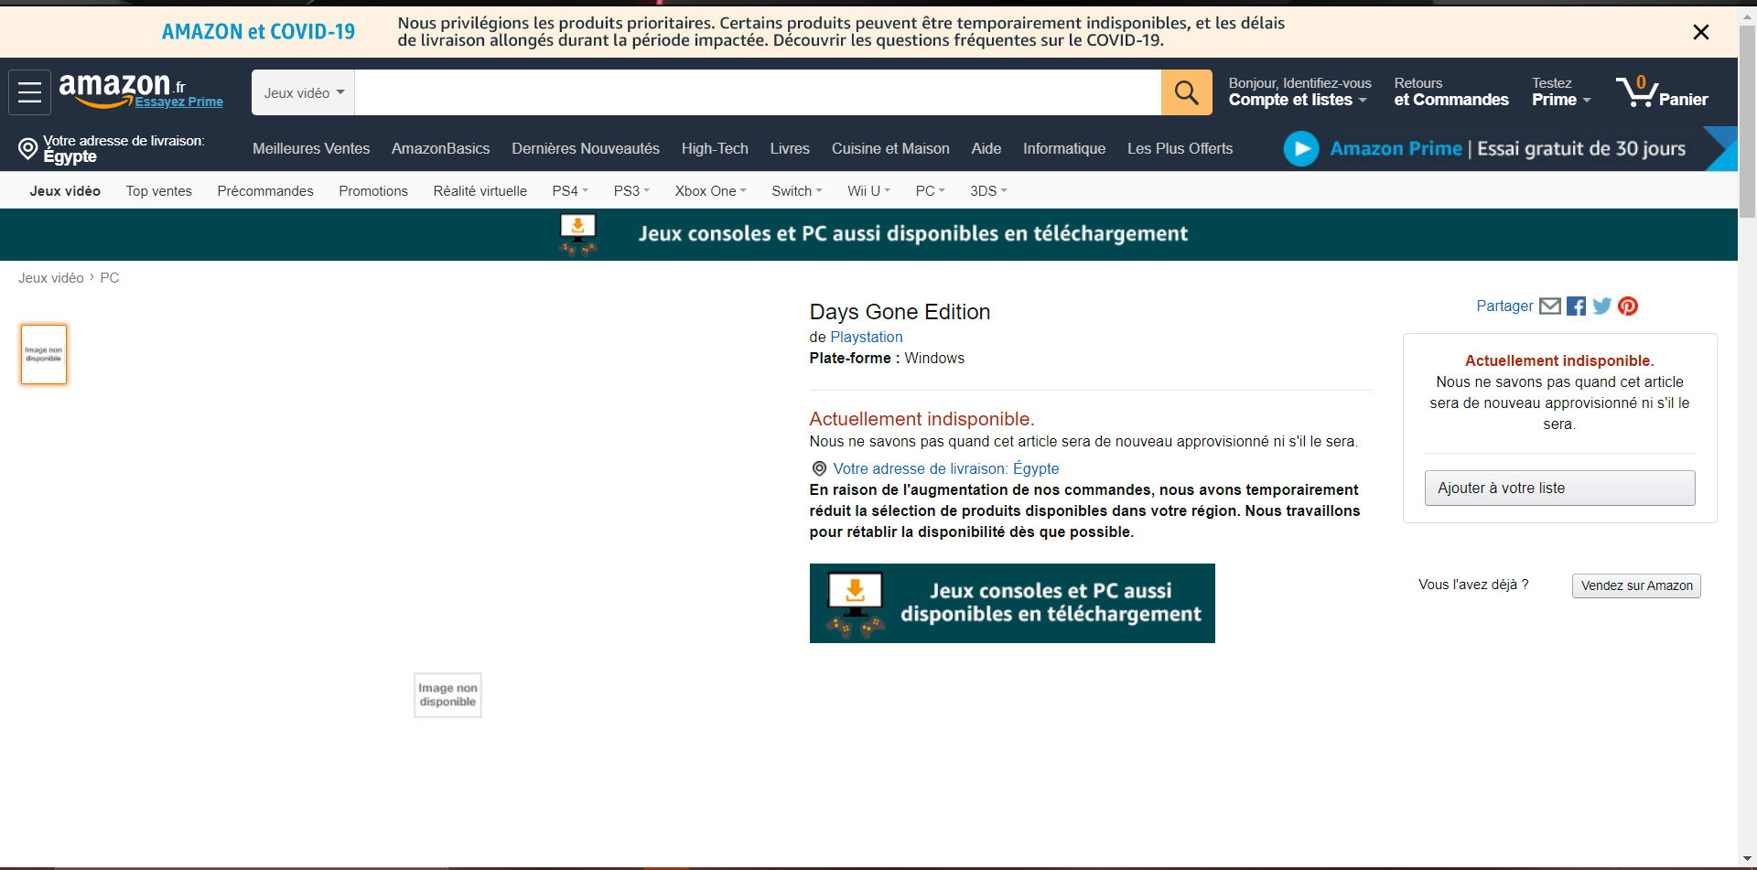1757x870 pixels.
Task: Click the scrollbar down arrow
Action: coord(1747,859)
